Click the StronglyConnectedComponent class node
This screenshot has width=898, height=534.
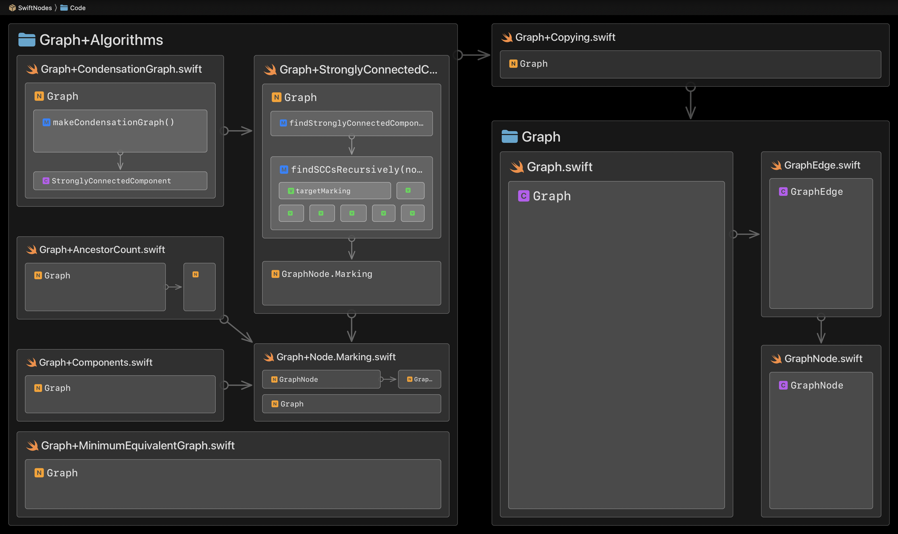pyautogui.click(x=111, y=181)
